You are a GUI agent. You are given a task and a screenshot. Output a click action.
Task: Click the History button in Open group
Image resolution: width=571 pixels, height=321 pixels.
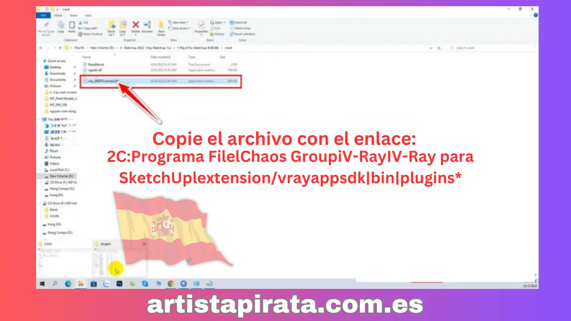coord(218,34)
